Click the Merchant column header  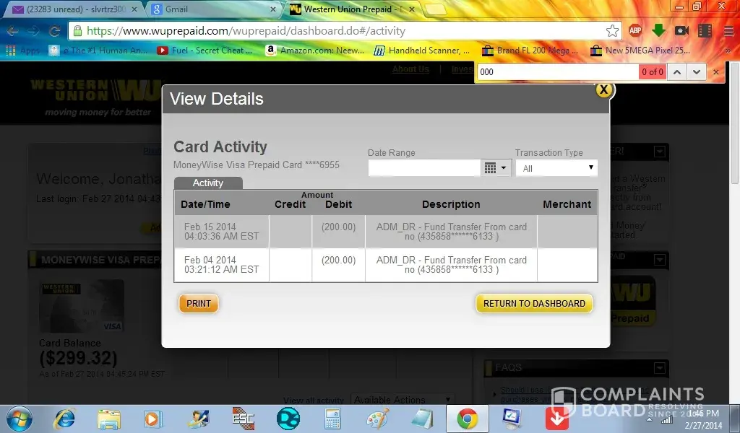pos(567,204)
